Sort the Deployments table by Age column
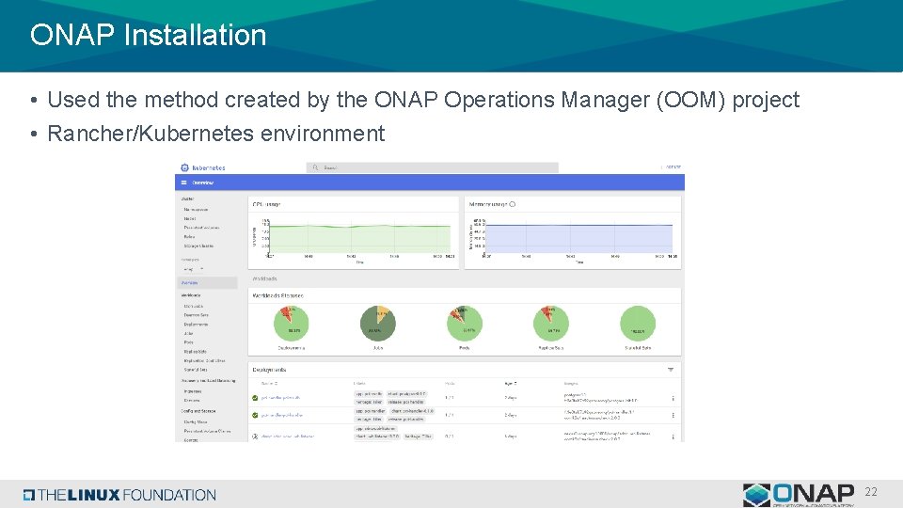The width and height of the screenshot is (903, 508). coord(510,384)
